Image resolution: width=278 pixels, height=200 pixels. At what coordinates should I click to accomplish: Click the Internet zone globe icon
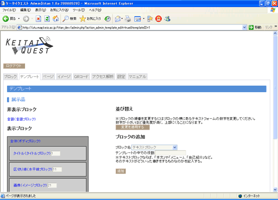pos(240,196)
